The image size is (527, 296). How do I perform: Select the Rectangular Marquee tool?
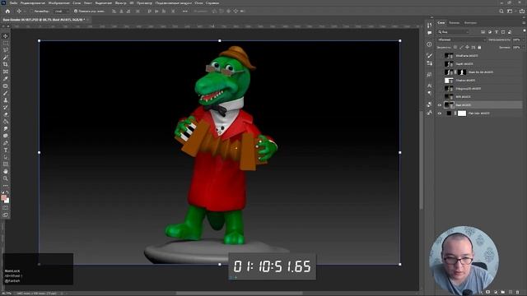tap(6, 44)
